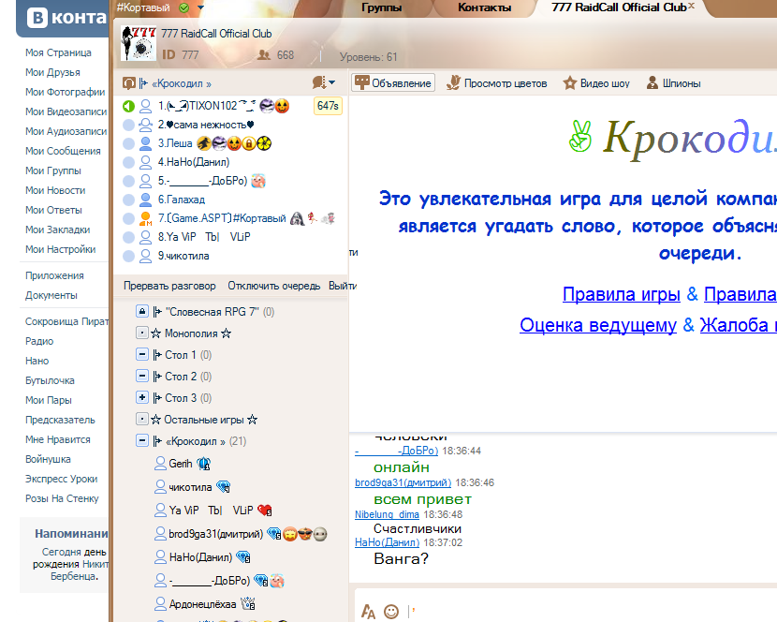The height and width of the screenshot is (622, 777).
Task: Open Бутылочка app in VK sidebar
Action: pos(50,380)
